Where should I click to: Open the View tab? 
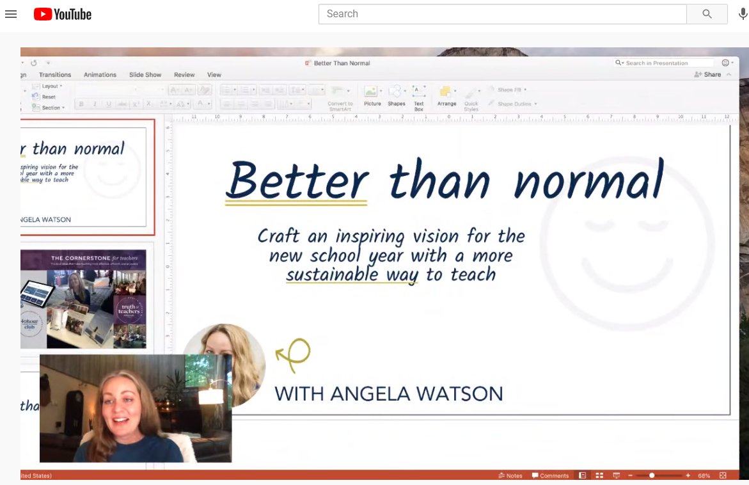point(214,75)
